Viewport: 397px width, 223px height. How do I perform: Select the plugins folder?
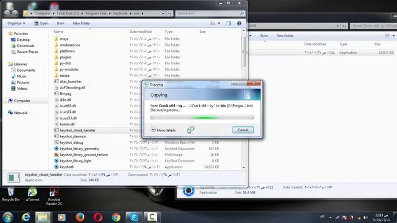pyautogui.click(x=66, y=57)
